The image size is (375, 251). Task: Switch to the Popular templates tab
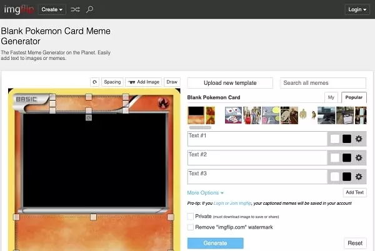click(x=354, y=97)
